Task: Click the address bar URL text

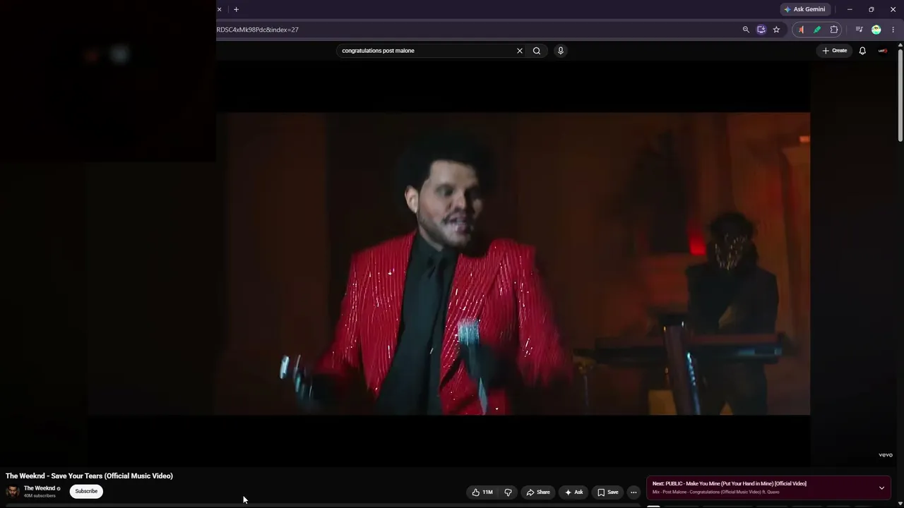Action: (258, 30)
